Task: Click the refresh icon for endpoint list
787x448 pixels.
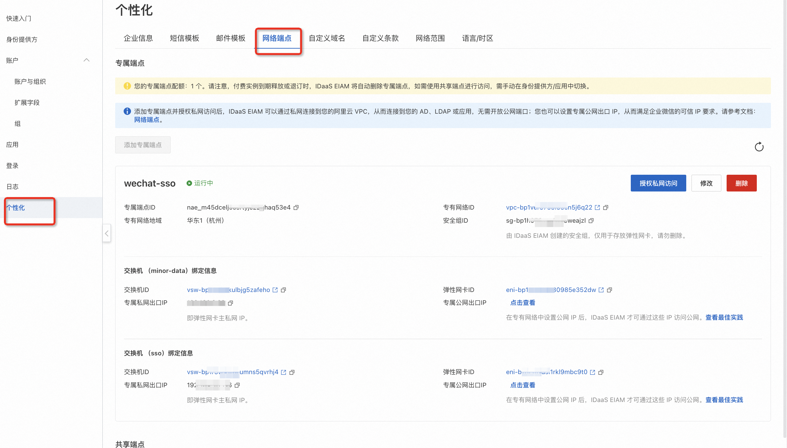Action: (759, 147)
